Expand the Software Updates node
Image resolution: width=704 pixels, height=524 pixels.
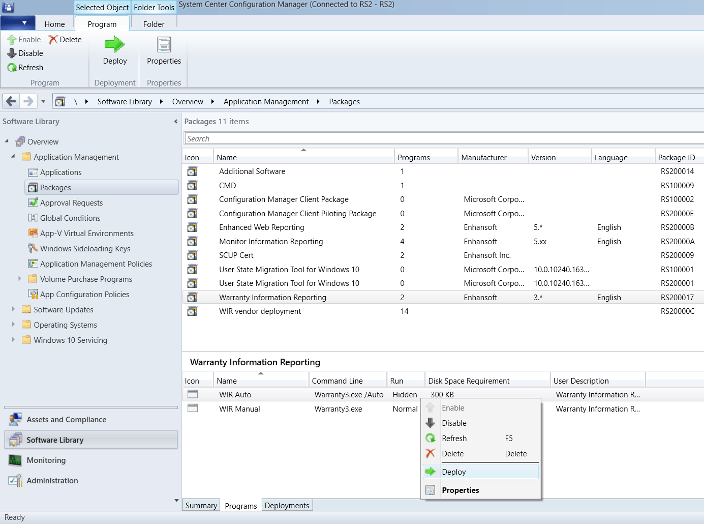13,309
